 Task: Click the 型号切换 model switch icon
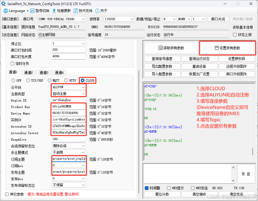32,11
